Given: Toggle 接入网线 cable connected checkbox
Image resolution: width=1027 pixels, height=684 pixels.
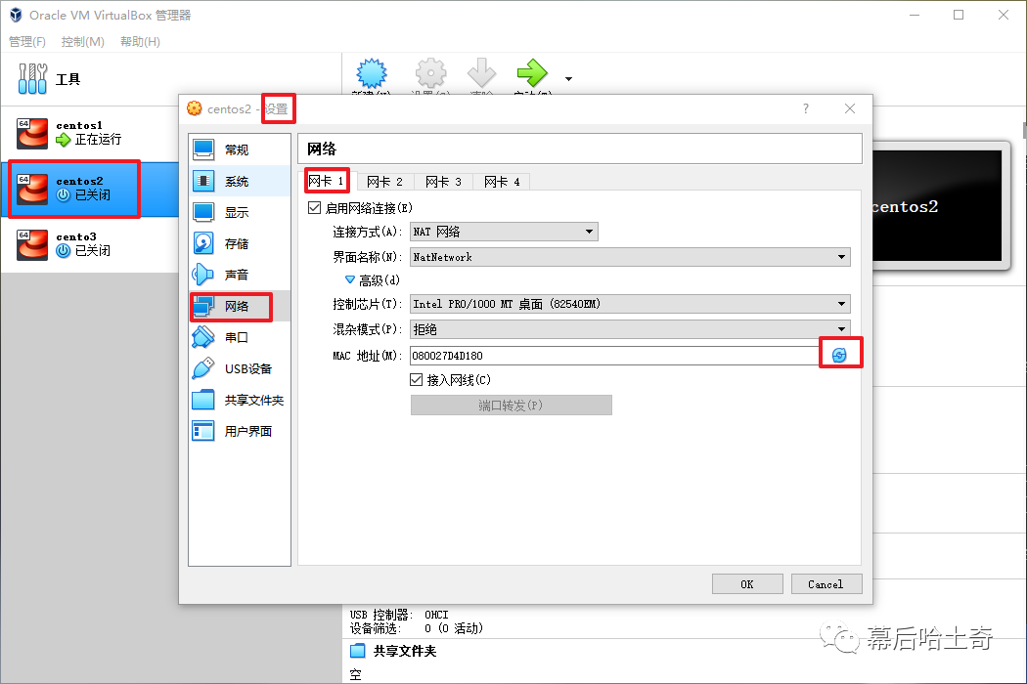Looking at the screenshot, I should 417,380.
